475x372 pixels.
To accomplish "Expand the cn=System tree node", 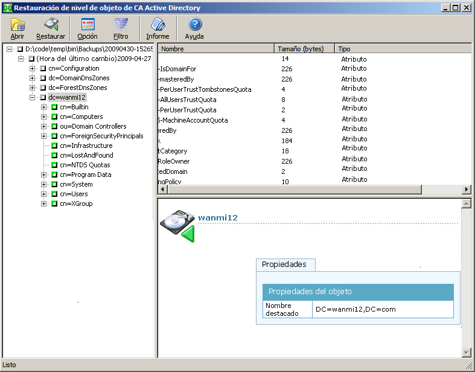I will coord(44,185).
